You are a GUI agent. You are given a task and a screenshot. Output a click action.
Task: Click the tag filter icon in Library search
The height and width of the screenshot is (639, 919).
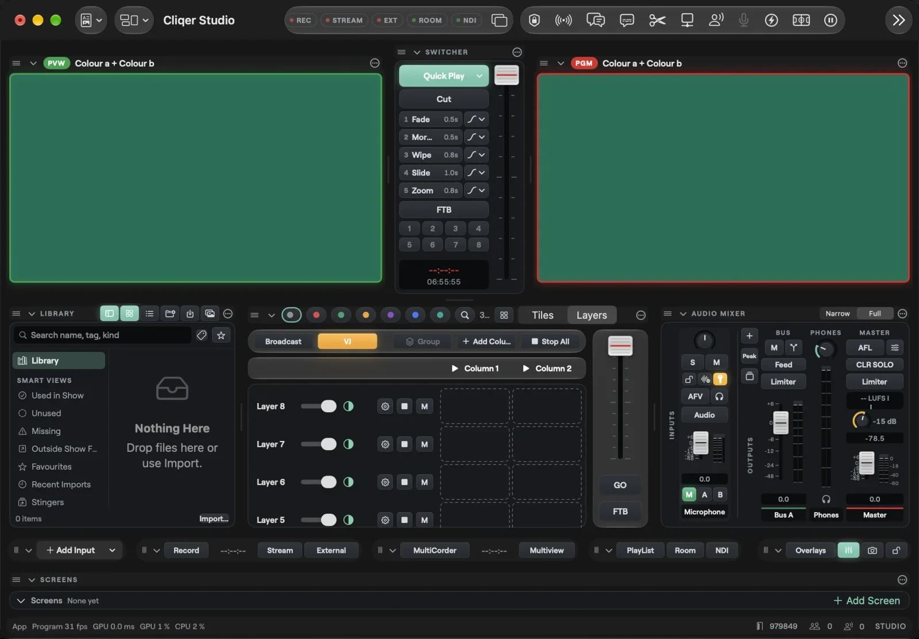click(202, 335)
